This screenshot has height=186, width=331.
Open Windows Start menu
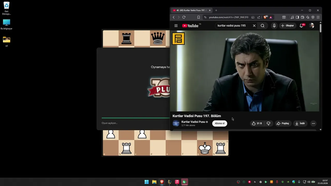point(147,182)
